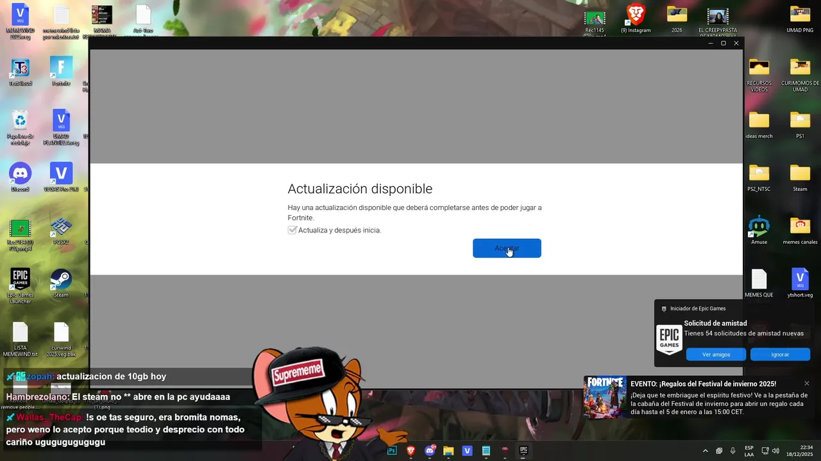The width and height of the screenshot is (821, 461).
Task: Minimize the Epic Games update window
Action: (x=711, y=43)
